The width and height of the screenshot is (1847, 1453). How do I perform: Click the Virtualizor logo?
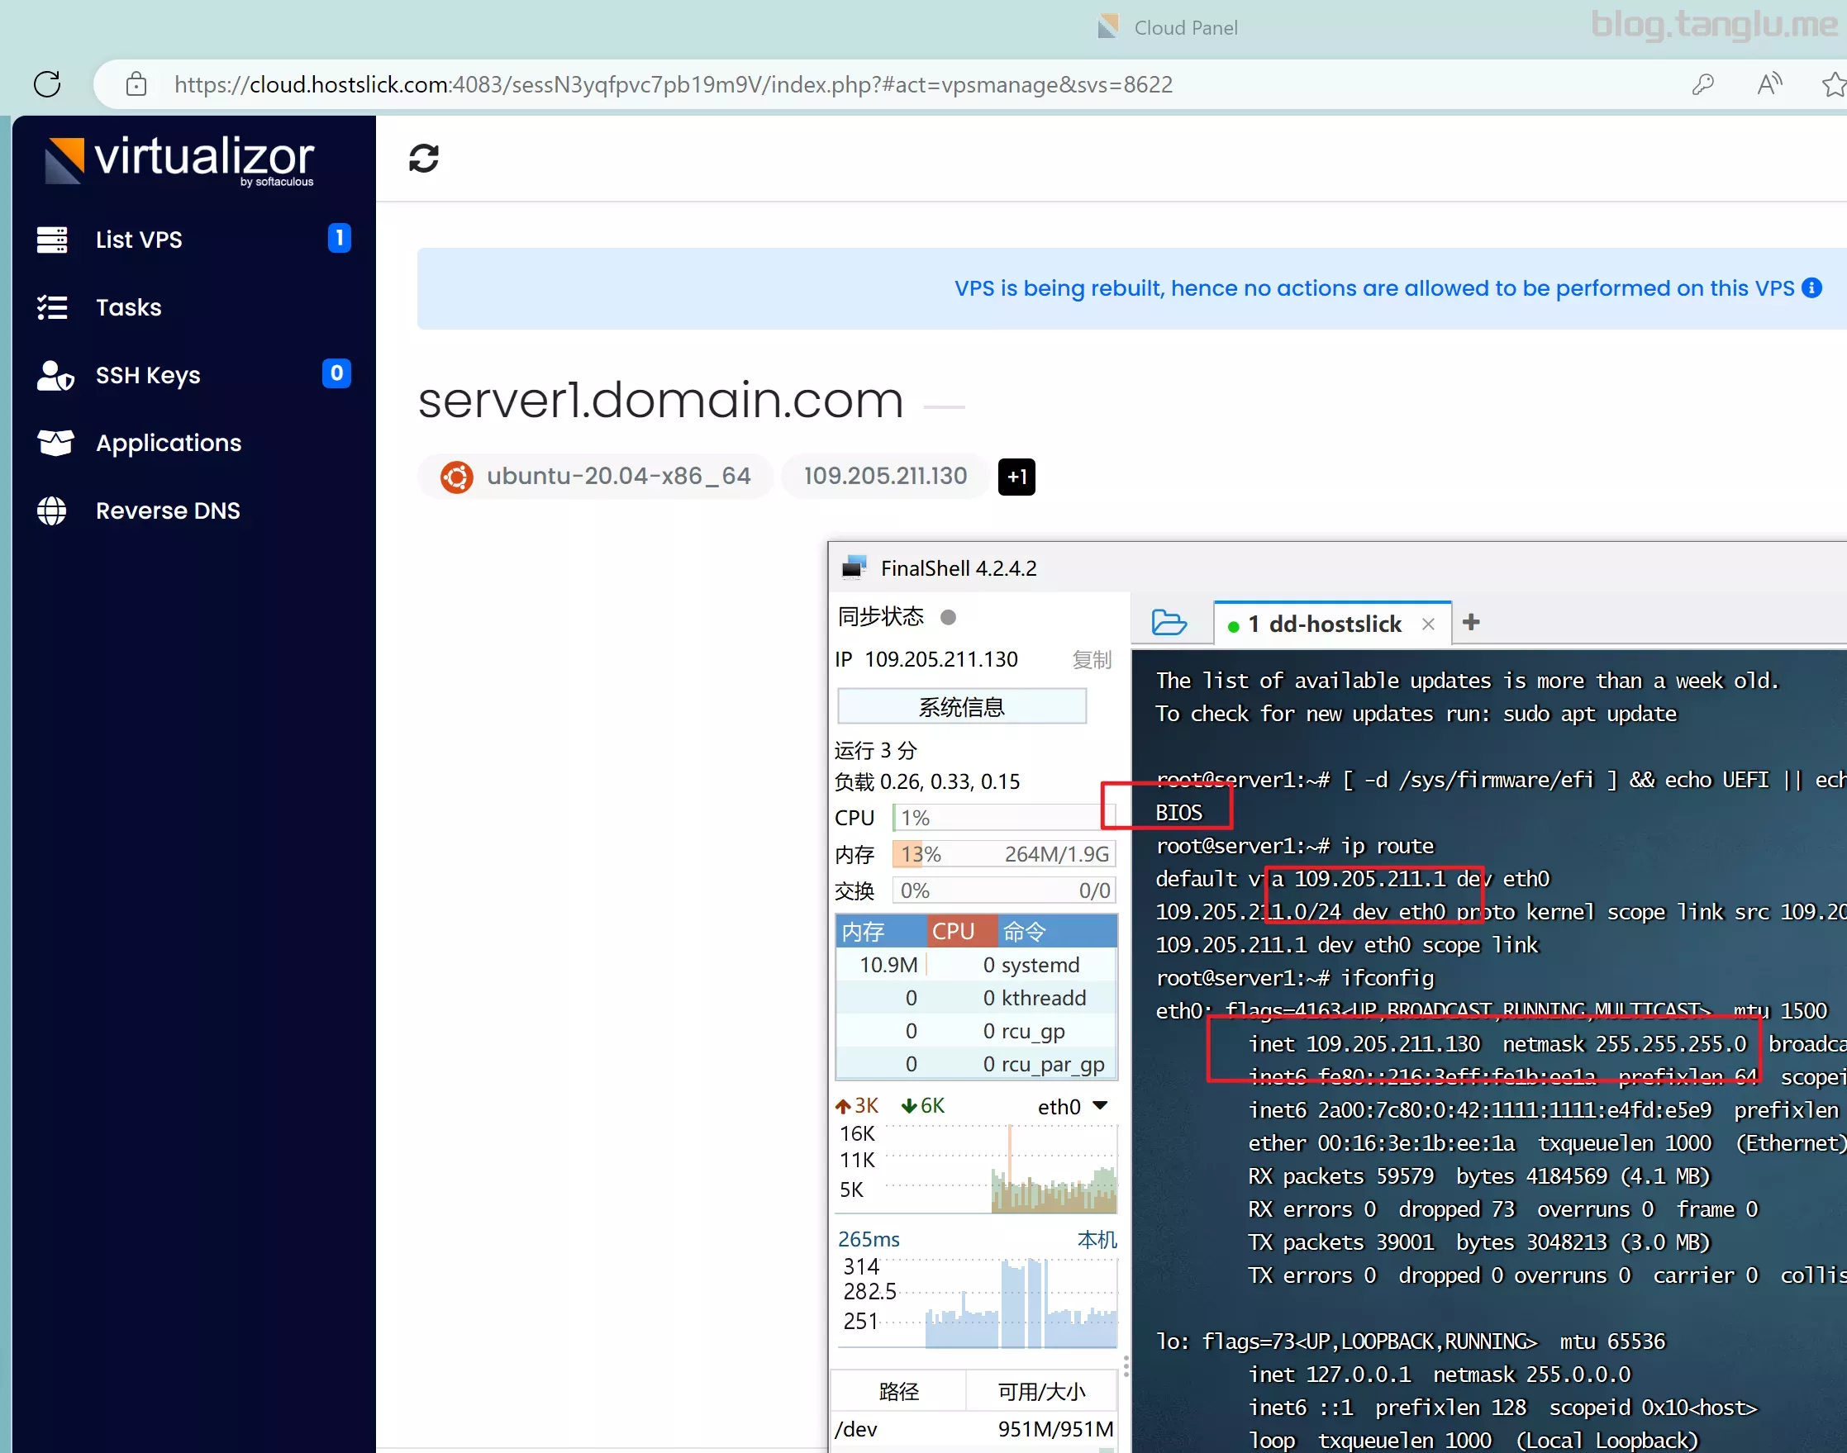coord(179,160)
